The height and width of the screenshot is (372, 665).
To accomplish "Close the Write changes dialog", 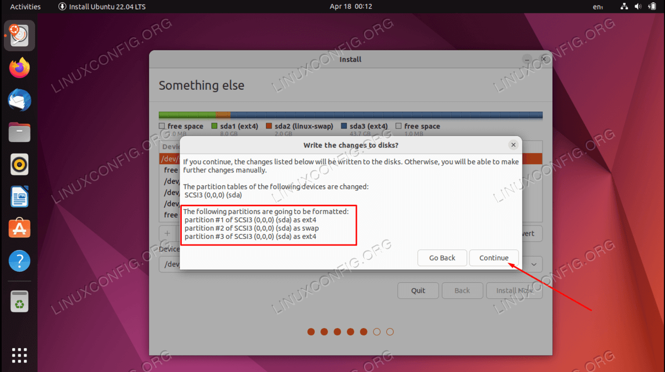I will pyautogui.click(x=513, y=145).
